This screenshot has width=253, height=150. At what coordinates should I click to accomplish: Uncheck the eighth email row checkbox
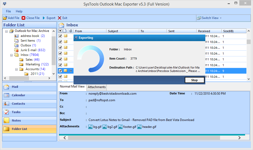point(60,76)
